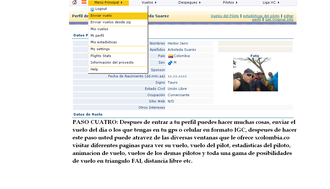Viewport: 330px width, 189px height.
Task: Click the birth date value xx.xx.xxxx
Action: [x=177, y=76]
